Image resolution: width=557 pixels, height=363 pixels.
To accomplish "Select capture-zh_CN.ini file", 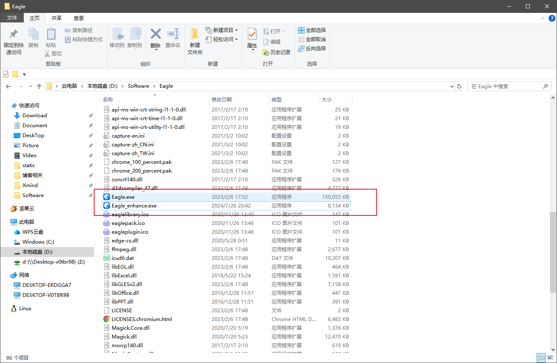I will [x=226, y=144].
